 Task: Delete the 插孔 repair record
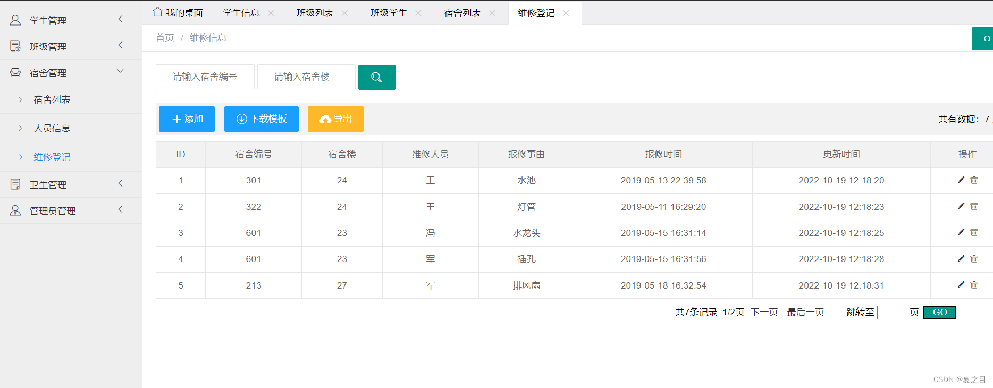(x=974, y=259)
